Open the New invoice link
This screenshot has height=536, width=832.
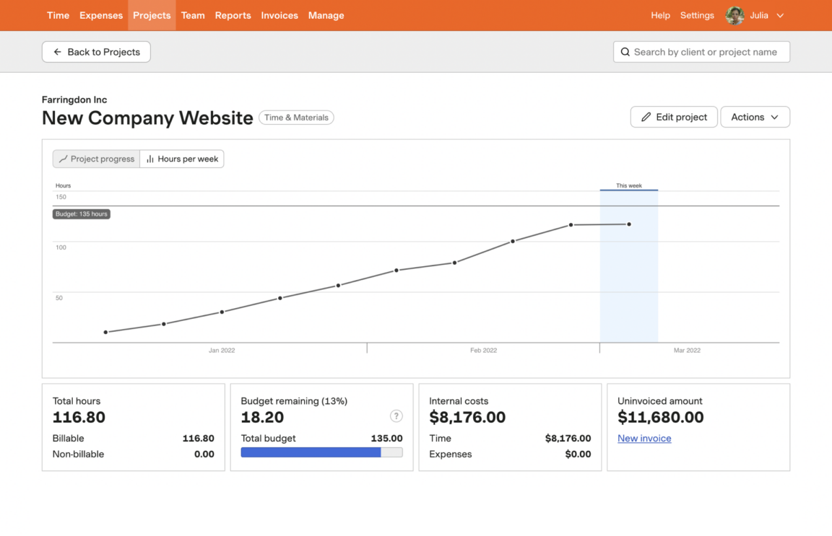tap(644, 438)
